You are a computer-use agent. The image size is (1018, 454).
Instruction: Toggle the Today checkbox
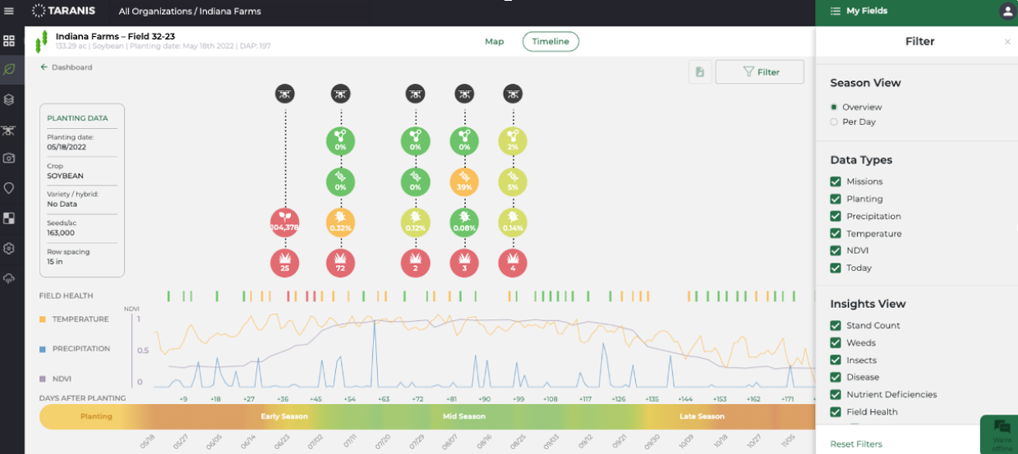click(836, 268)
